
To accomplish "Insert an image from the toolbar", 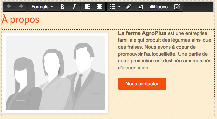I will point(140,7).
